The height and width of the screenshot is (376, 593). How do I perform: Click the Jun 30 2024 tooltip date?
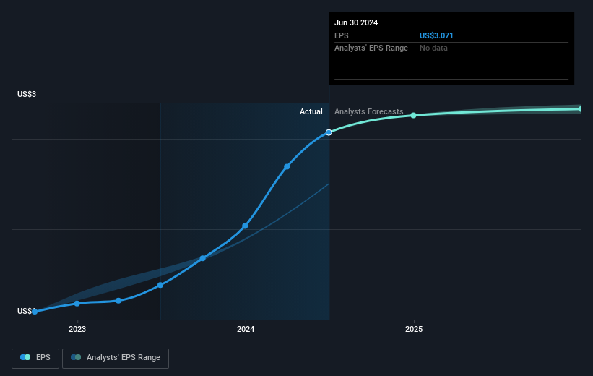[356, 22]
